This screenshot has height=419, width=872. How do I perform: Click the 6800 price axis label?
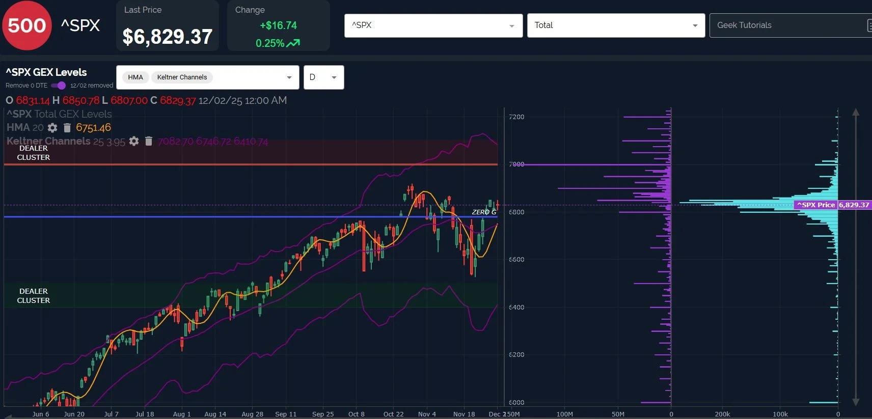click(x=516, y=212)
